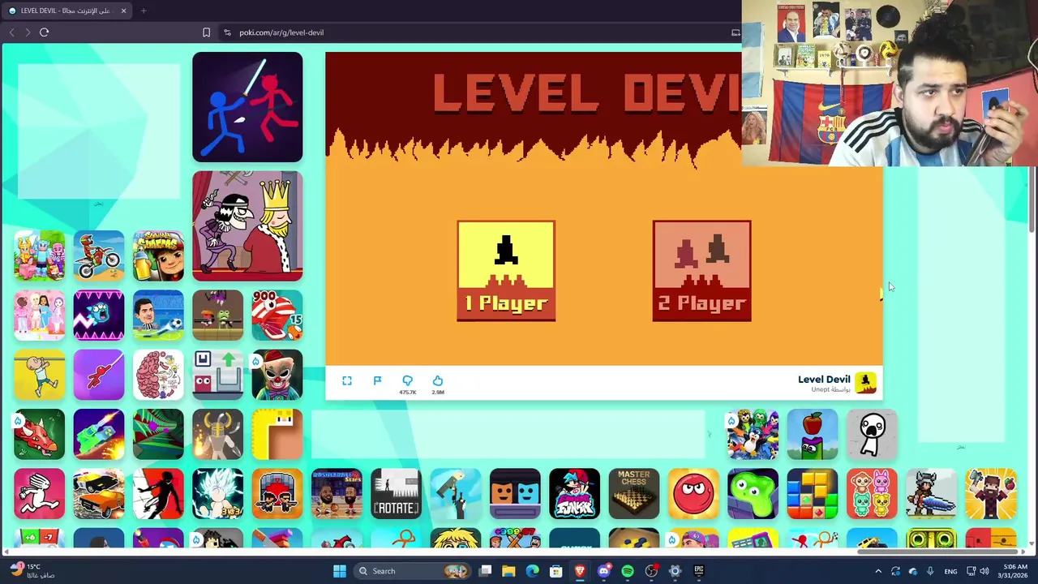The image size is (1038, 584).
Task: Open the scary clown game tile
Action: click(277, 375)
